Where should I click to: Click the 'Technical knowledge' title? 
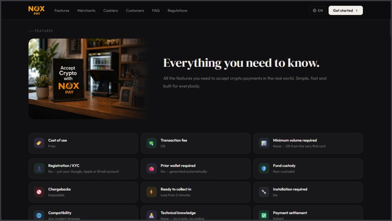click(178, 213)
